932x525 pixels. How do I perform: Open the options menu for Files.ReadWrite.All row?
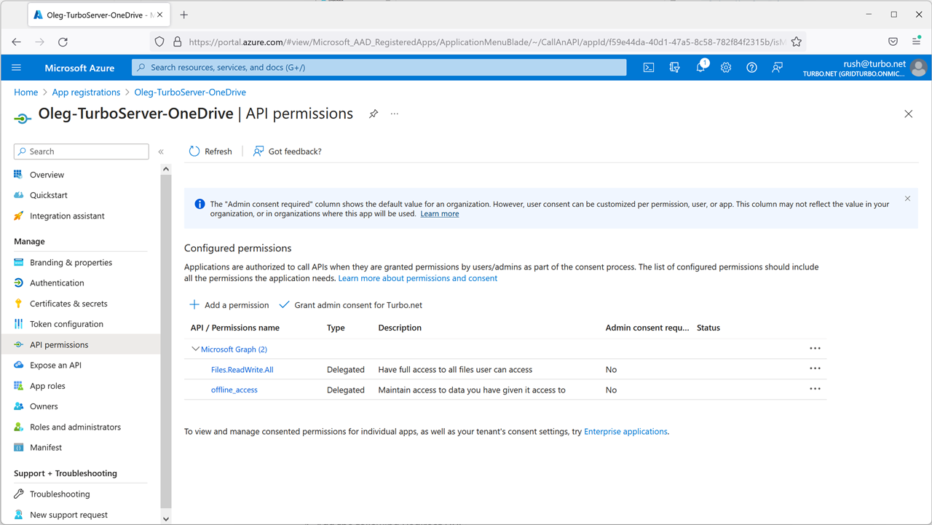815,368
